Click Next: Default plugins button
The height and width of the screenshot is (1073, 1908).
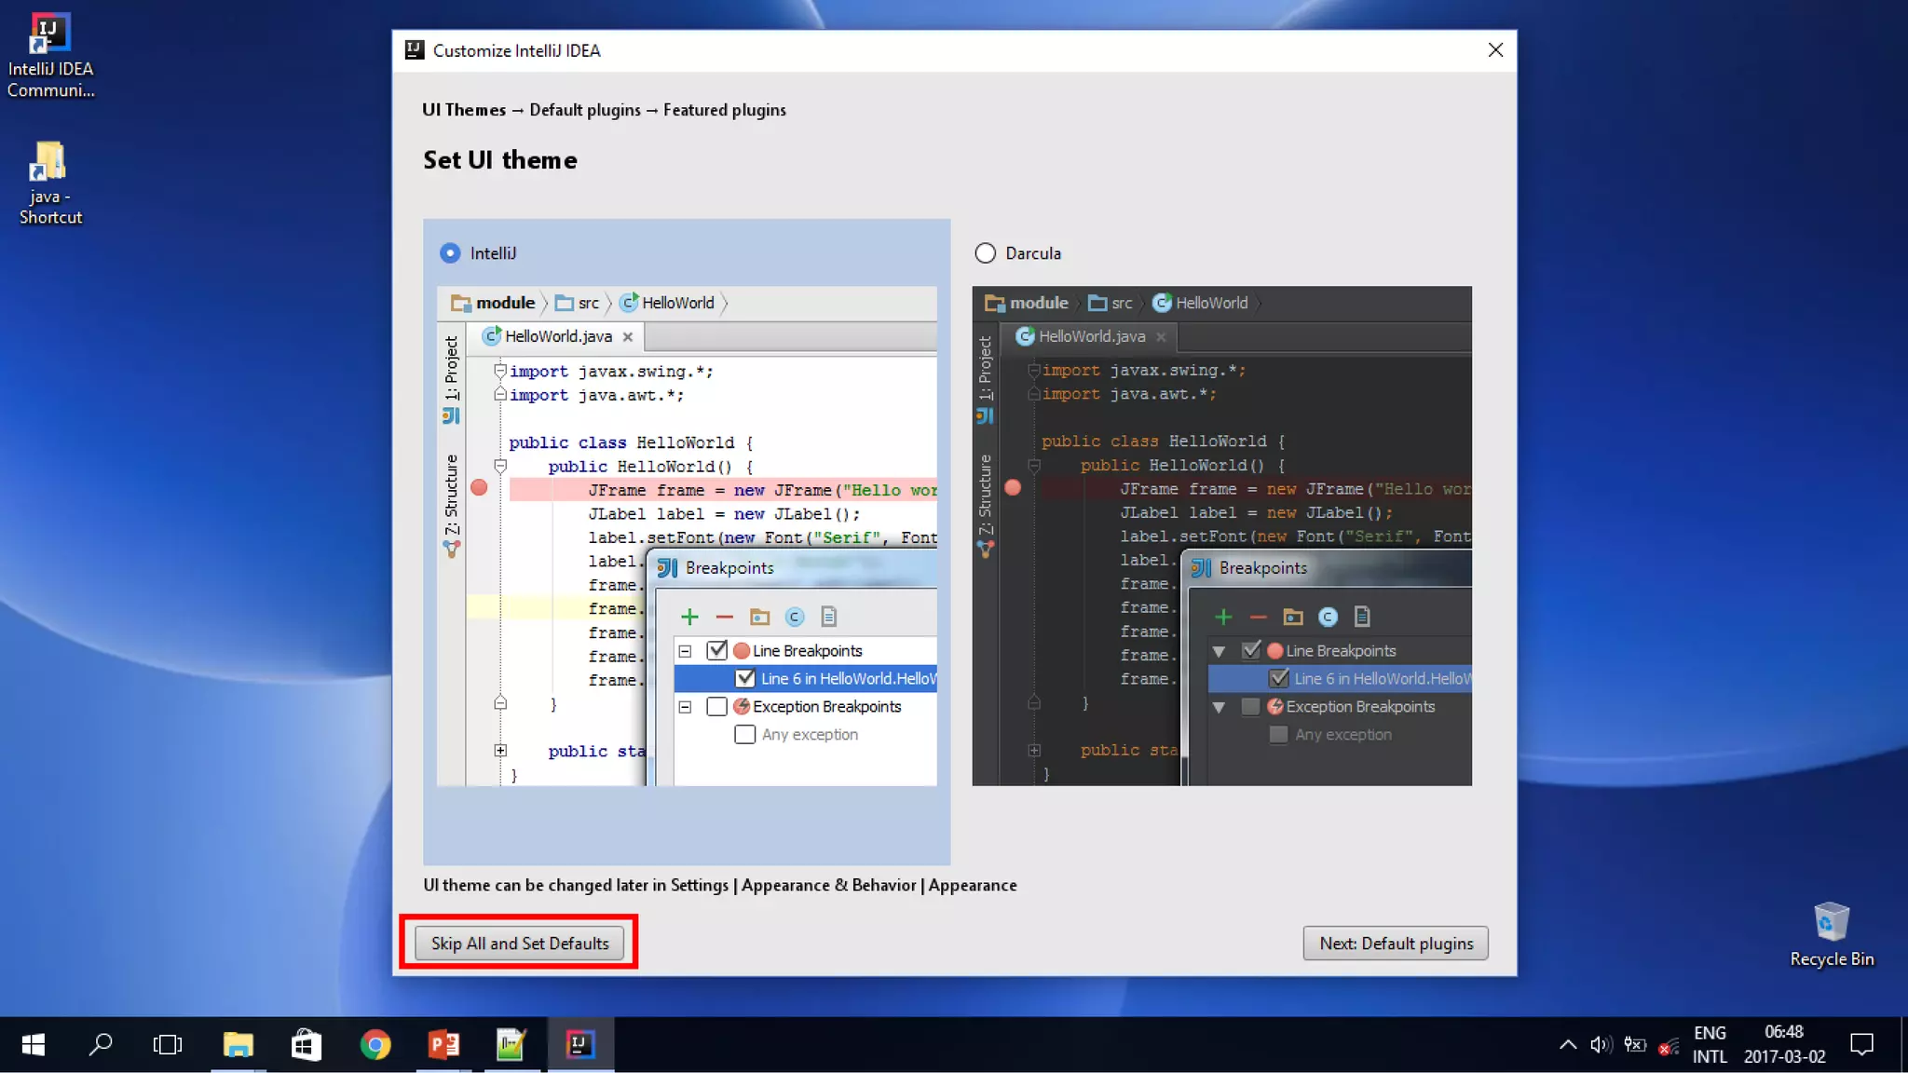pyautogui.click(x=1395, y=943)
